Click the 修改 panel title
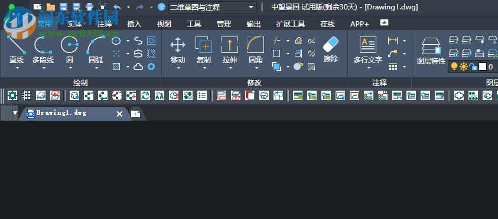The height and width of the screenshot is (219, 498). [x=254, y=83]
